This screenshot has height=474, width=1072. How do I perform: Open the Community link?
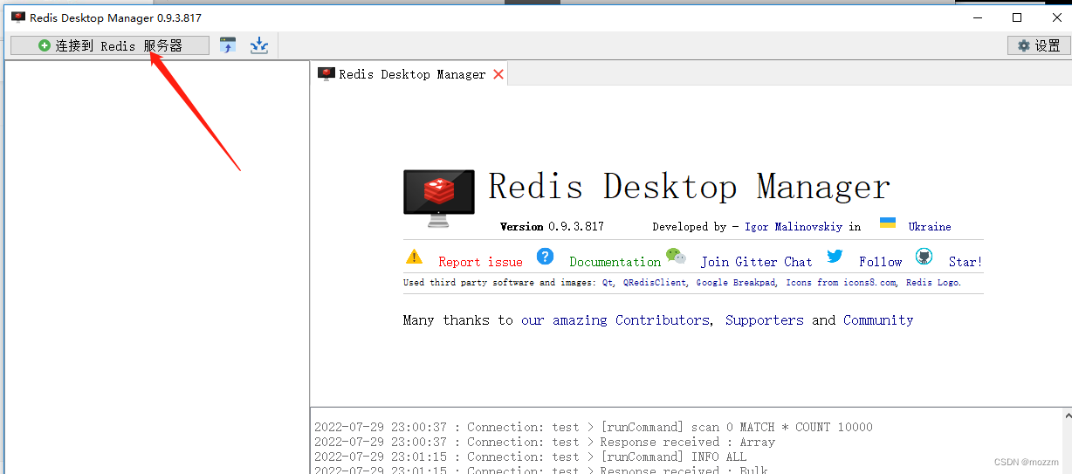(x=878, y=320)
